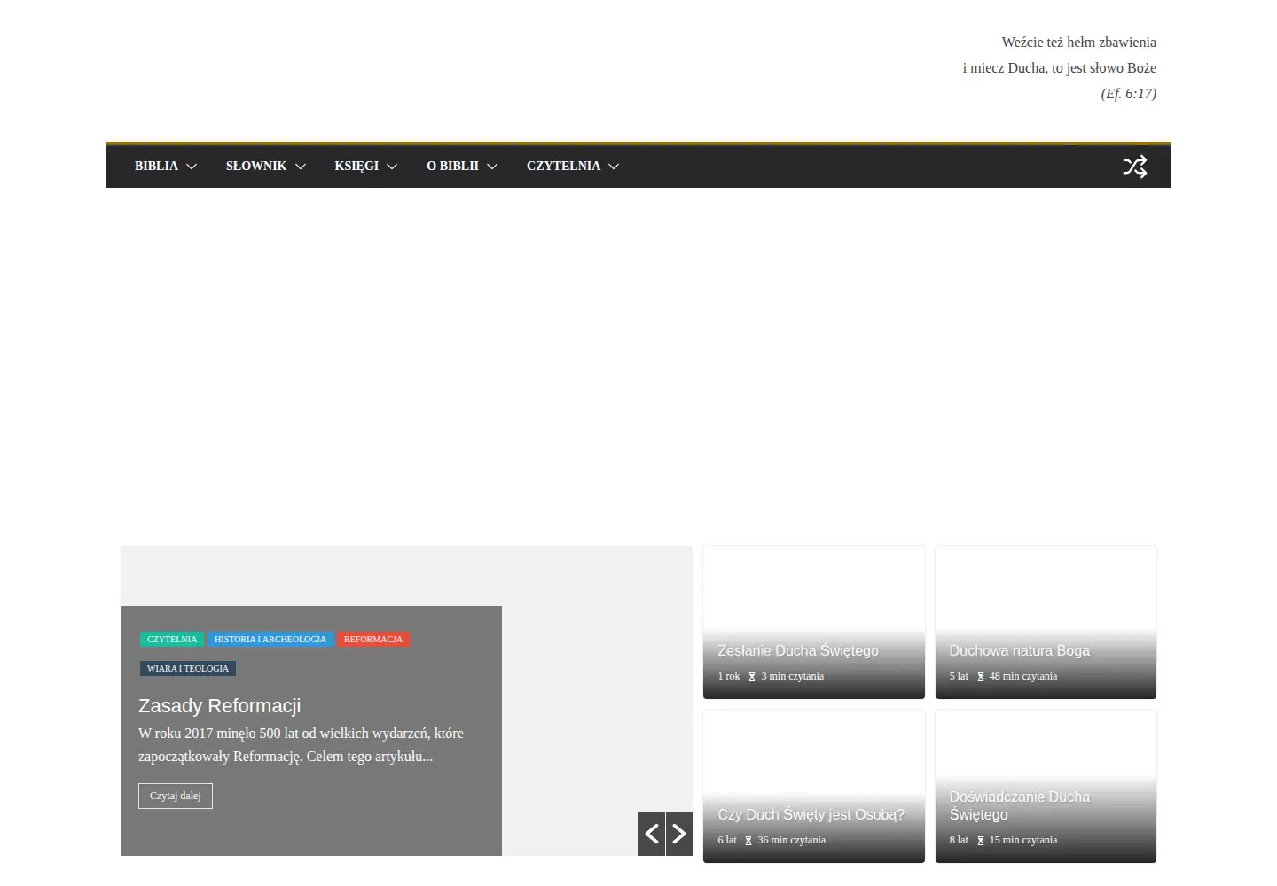1277x886 pixels.
Task: Click the WIARA I TEOLOGIA tag
Action: point(188,668)
